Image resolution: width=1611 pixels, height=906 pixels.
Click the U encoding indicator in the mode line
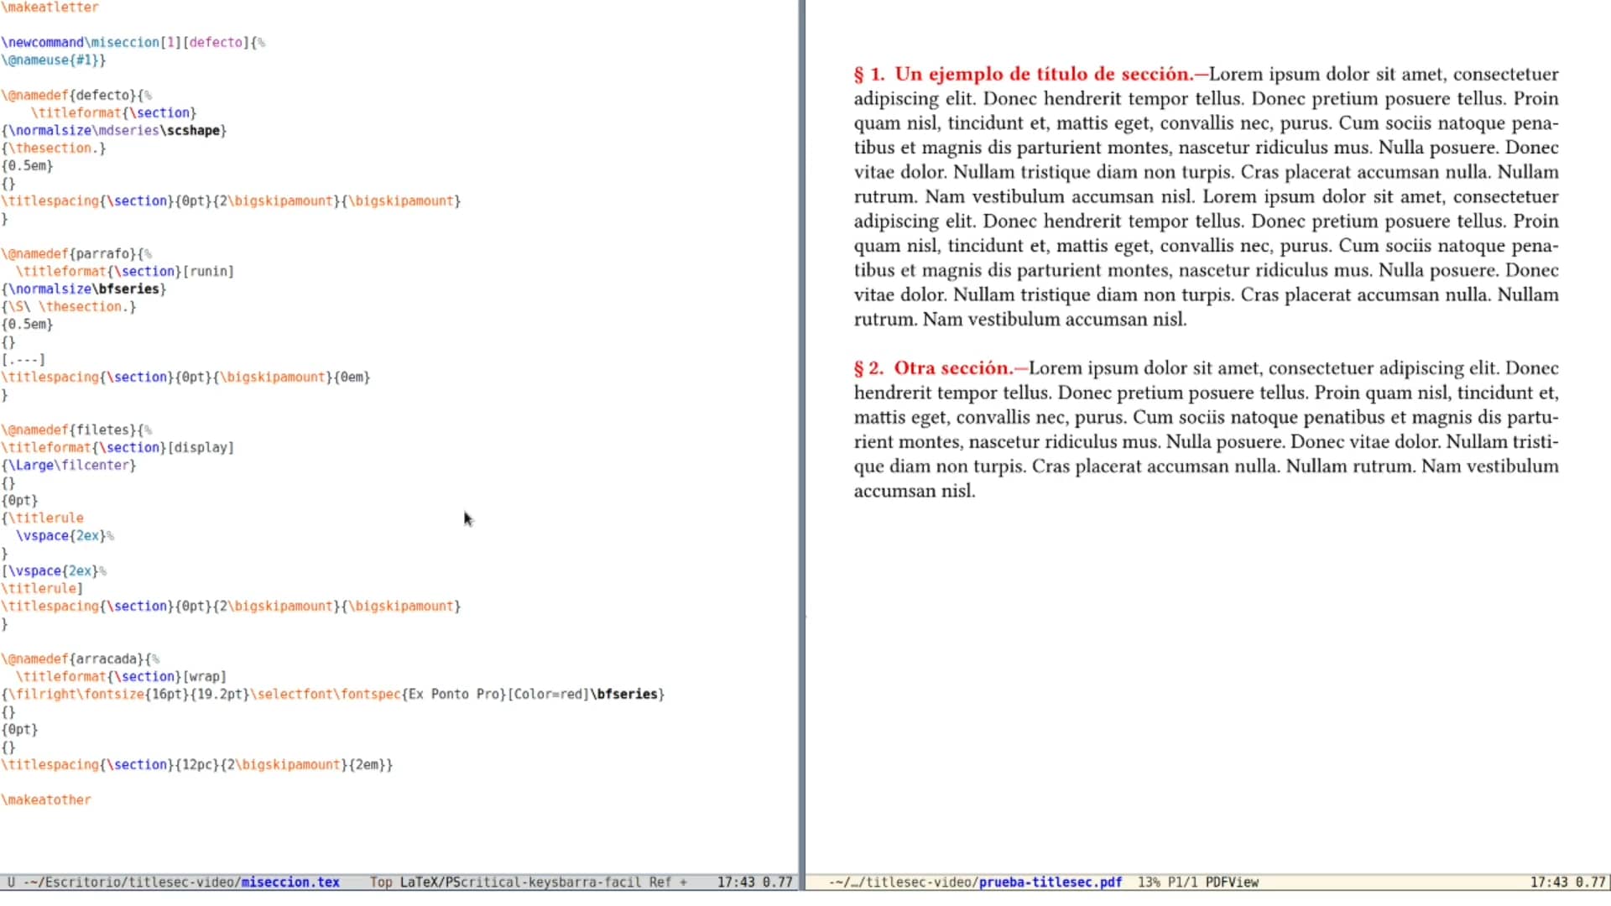pyautogui.click(x=10, y=882)
